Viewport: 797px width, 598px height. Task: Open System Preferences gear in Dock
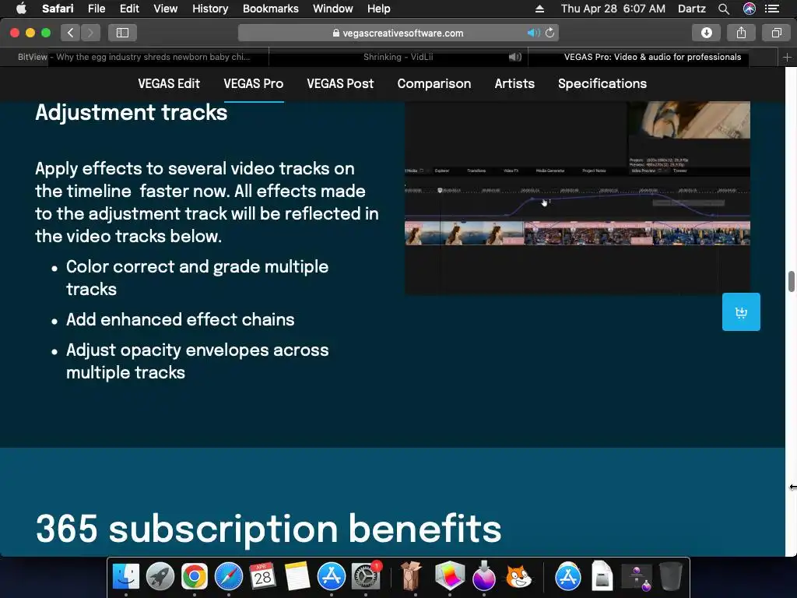point(366,577)
